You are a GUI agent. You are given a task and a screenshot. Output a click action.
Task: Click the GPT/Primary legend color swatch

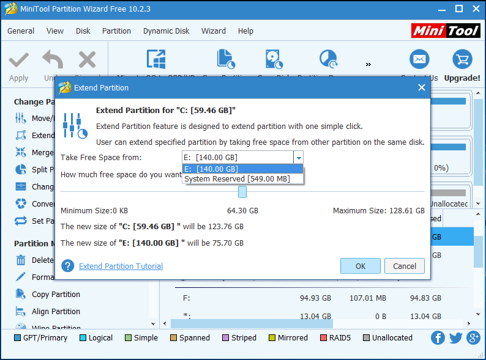pos(17,338)
